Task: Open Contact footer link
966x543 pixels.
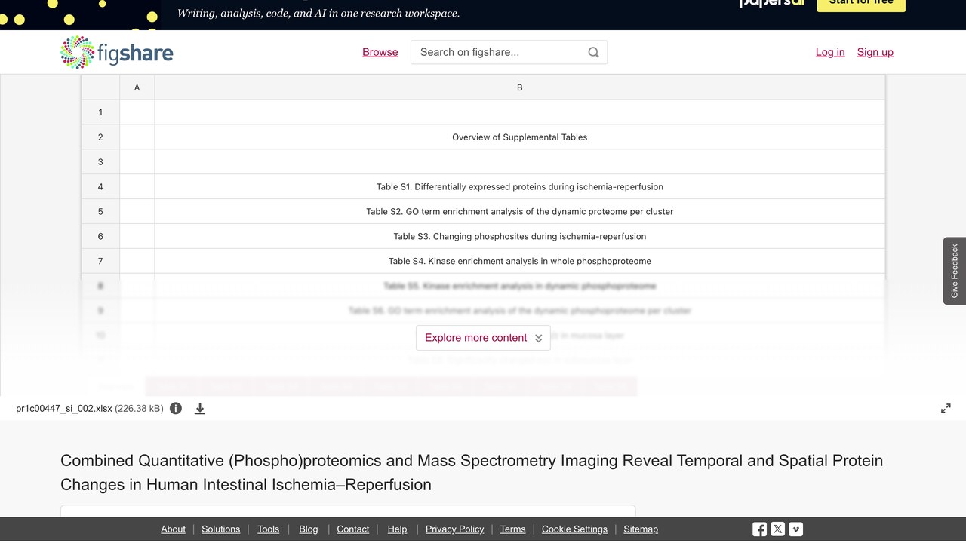Action: 352,529
